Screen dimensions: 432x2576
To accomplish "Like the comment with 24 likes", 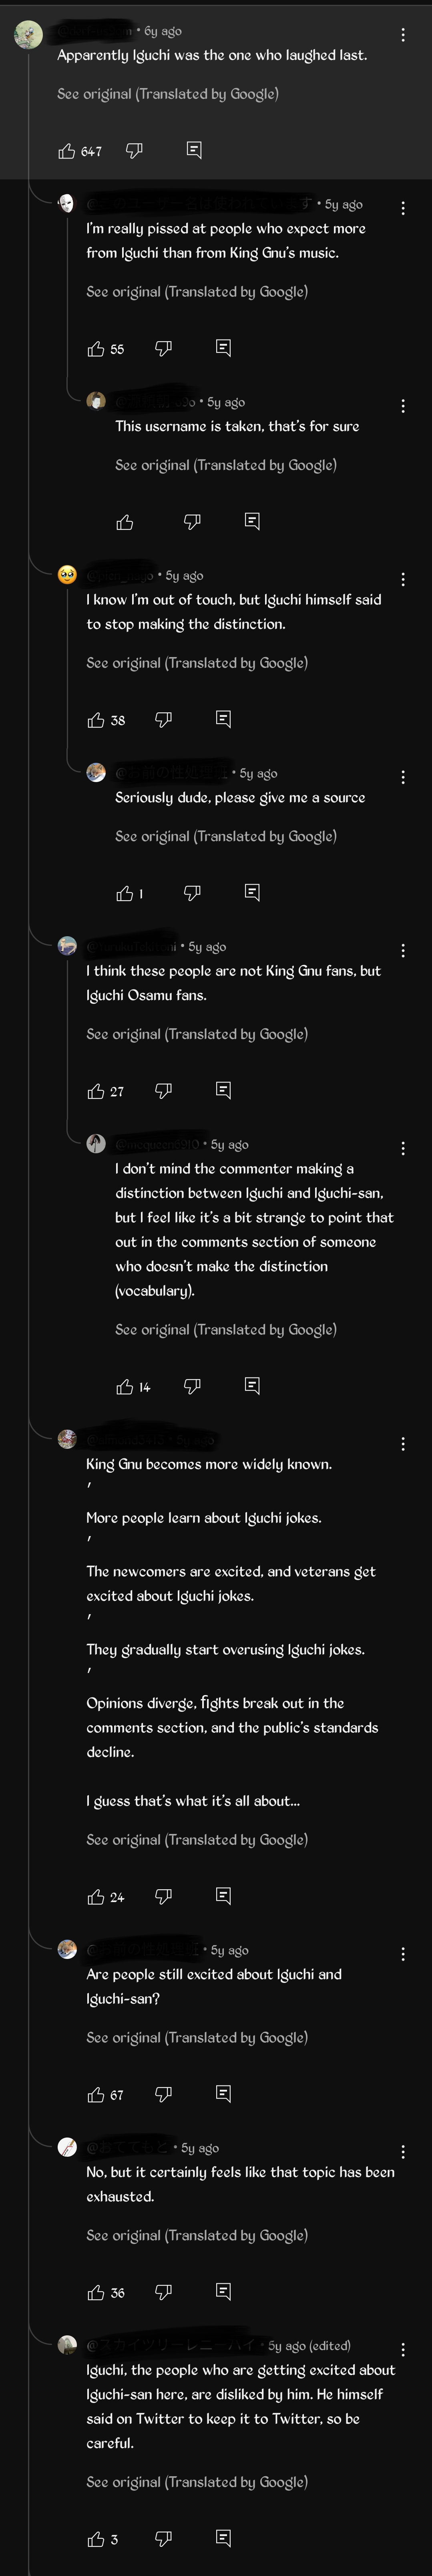I will click(x=96, y=1896).
